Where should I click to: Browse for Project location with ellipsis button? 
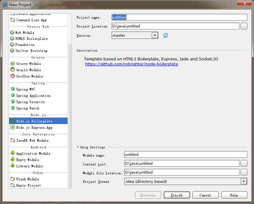(x=244, y=26)
